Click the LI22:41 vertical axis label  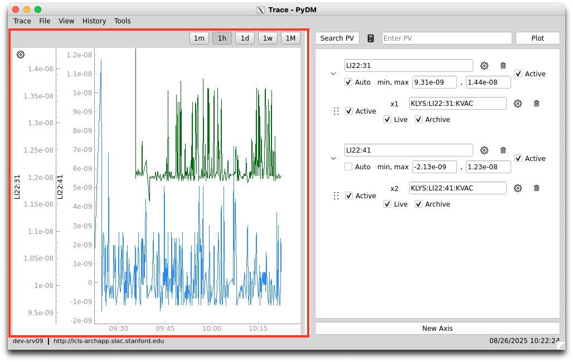[60, 187]
